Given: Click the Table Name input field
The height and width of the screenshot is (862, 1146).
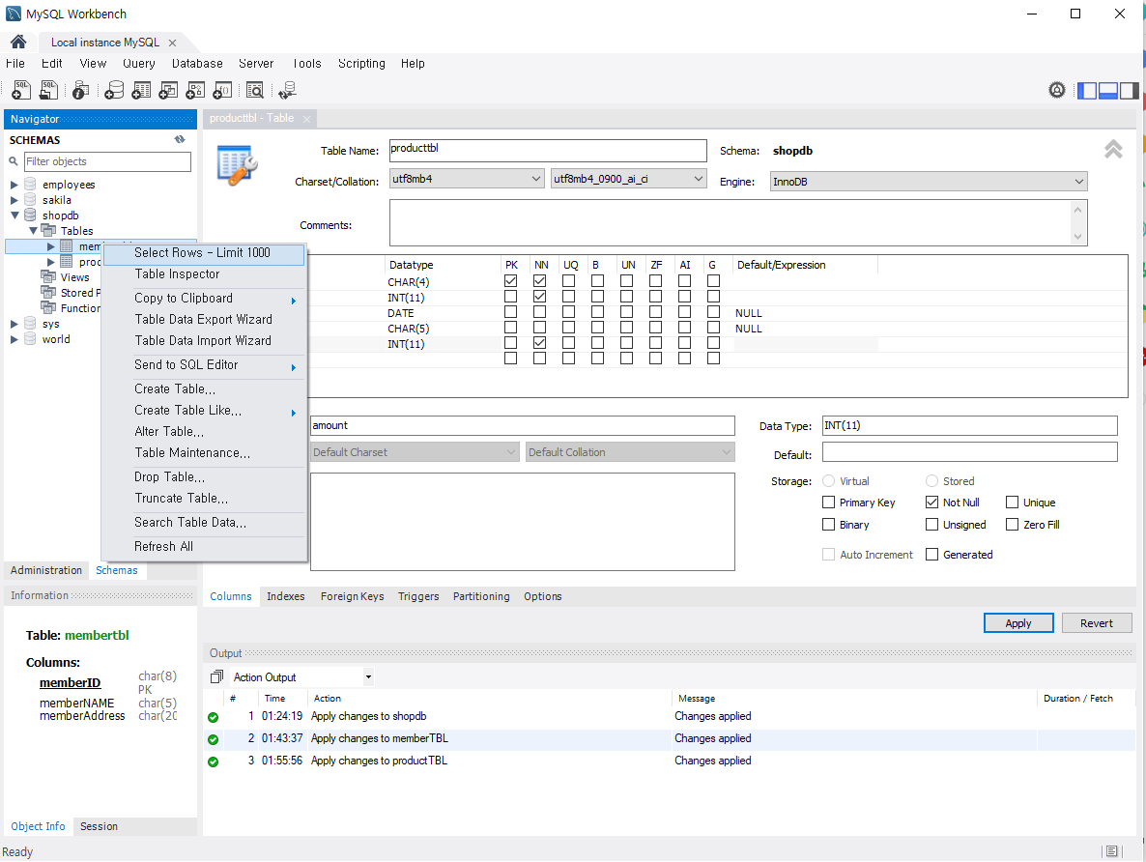Looking at the screenshot, I should point(548,151).
